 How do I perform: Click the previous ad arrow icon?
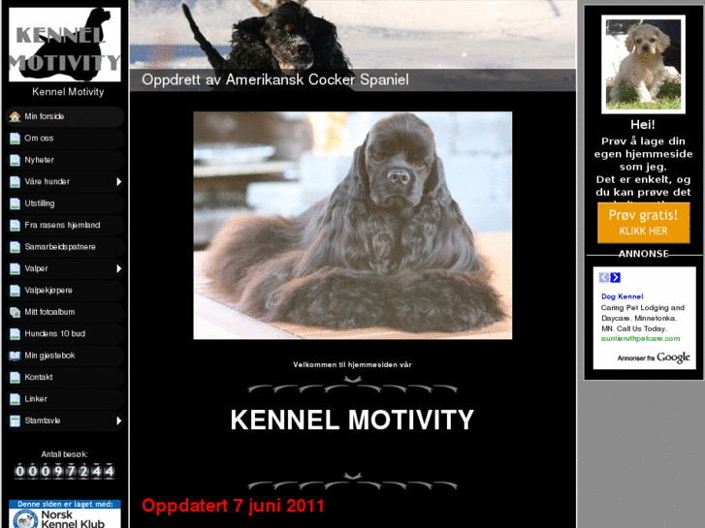604,278
